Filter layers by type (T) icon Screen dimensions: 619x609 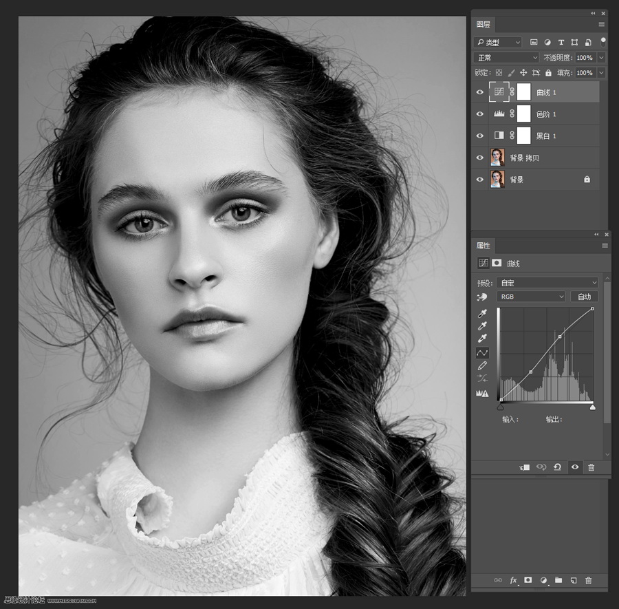561,42
